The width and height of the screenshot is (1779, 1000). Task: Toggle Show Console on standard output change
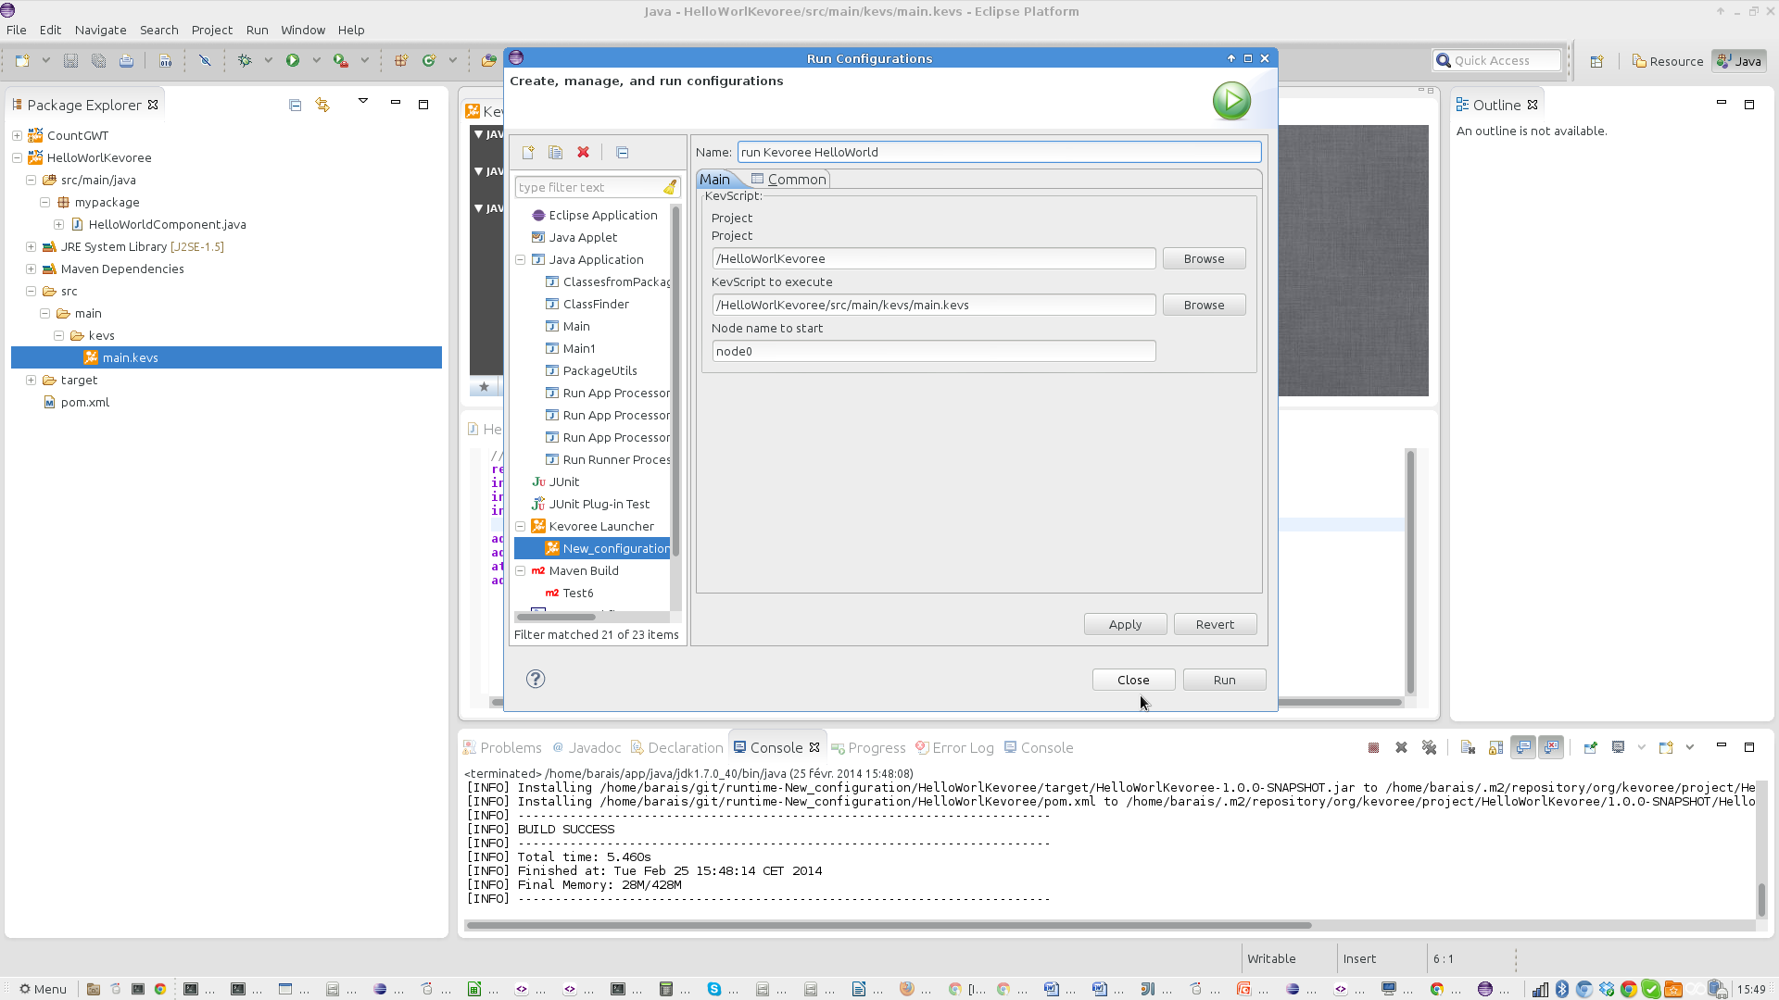(x=1523, y=748)
